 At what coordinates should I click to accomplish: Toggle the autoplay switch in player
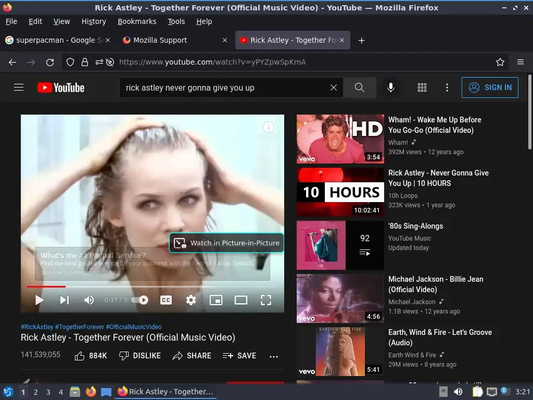pos(141,300)
